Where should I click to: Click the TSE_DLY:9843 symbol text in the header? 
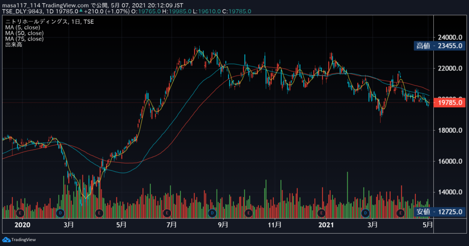[x=23, y=11]
